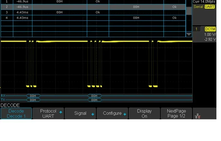Click the table scroll-down arrow
The image size is (221, 141).
tap(189, 34)
